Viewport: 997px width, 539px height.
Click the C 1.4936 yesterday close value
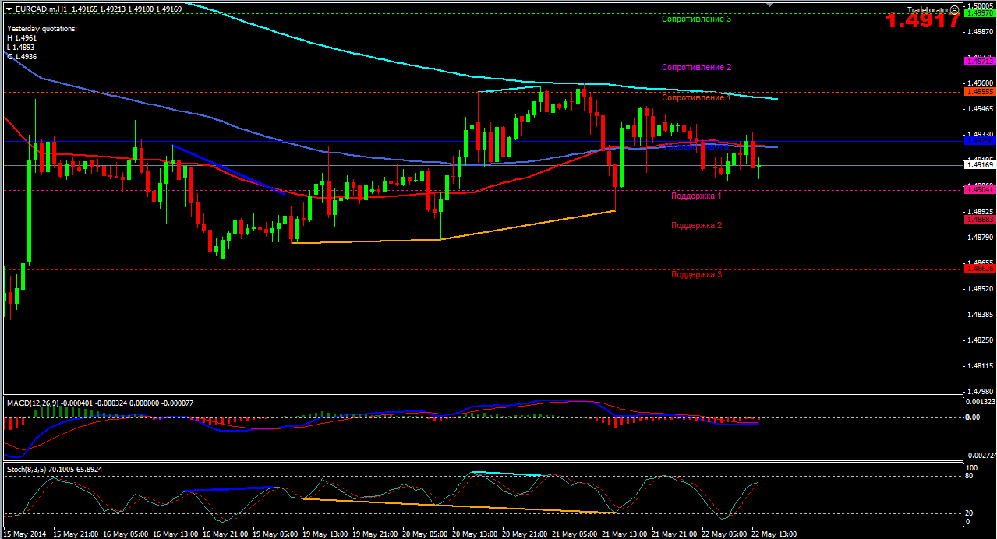21,56
